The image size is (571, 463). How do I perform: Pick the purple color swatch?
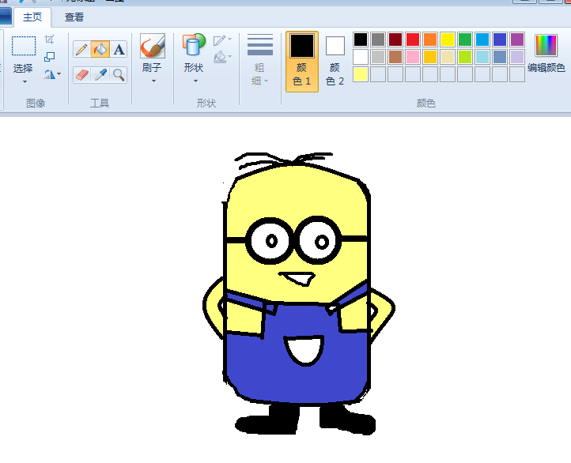517,40
